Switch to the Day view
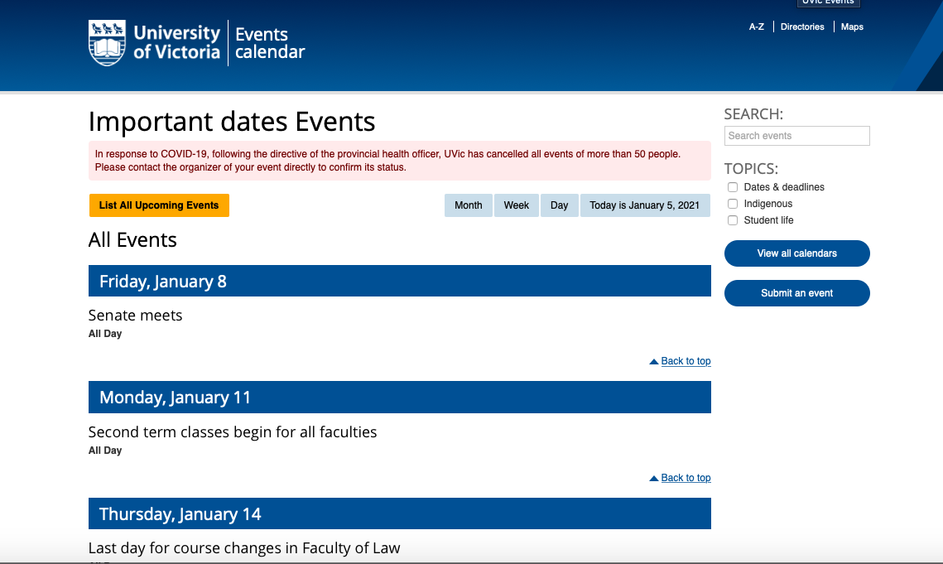The height and width of the screenshot is (564, 943). pos(559,205)
